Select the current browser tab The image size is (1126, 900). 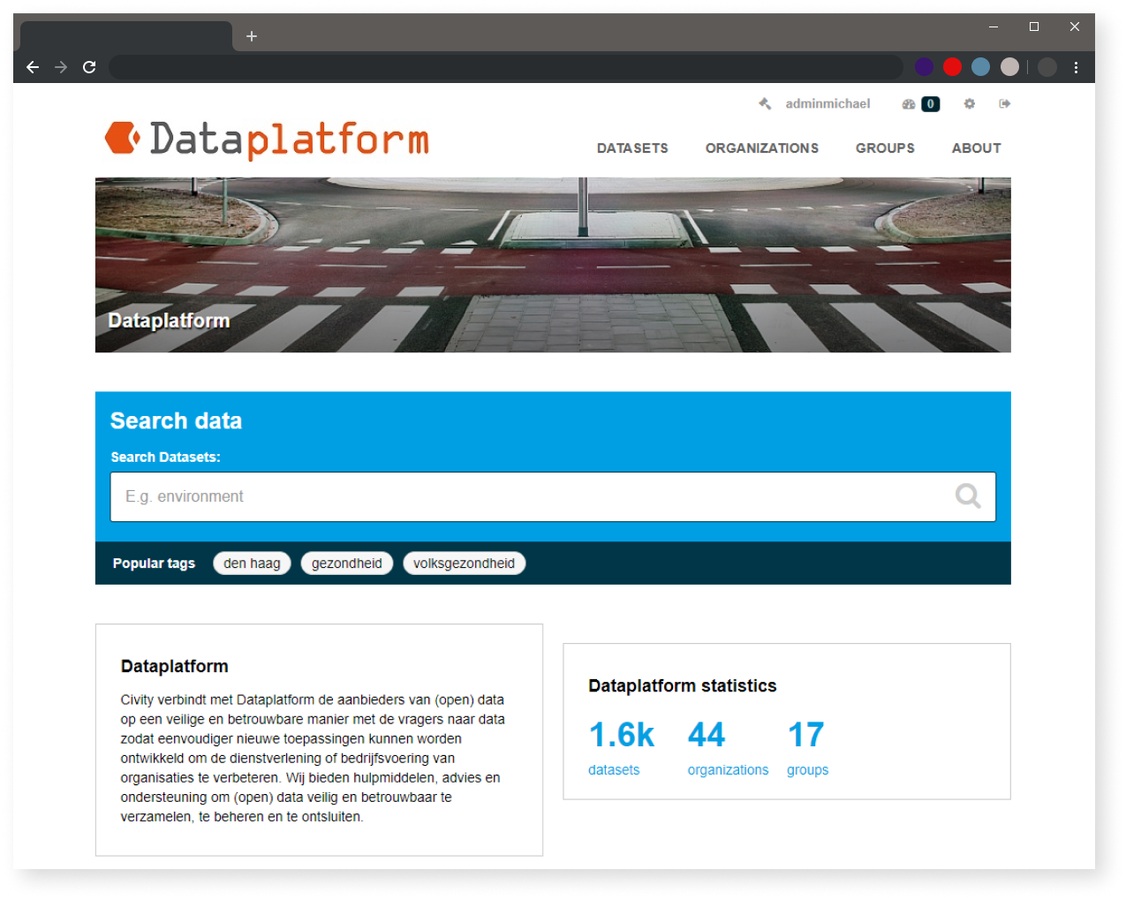(x=126, y=36)
